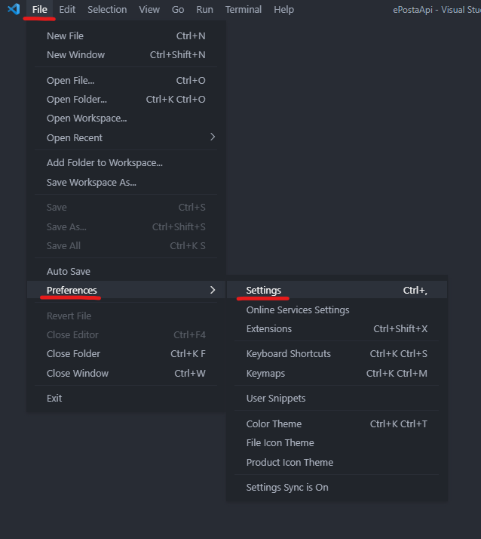Expand the Open Recent submenu
The width and height of the screenshot is (481, 539).
[x=126, y=137]
